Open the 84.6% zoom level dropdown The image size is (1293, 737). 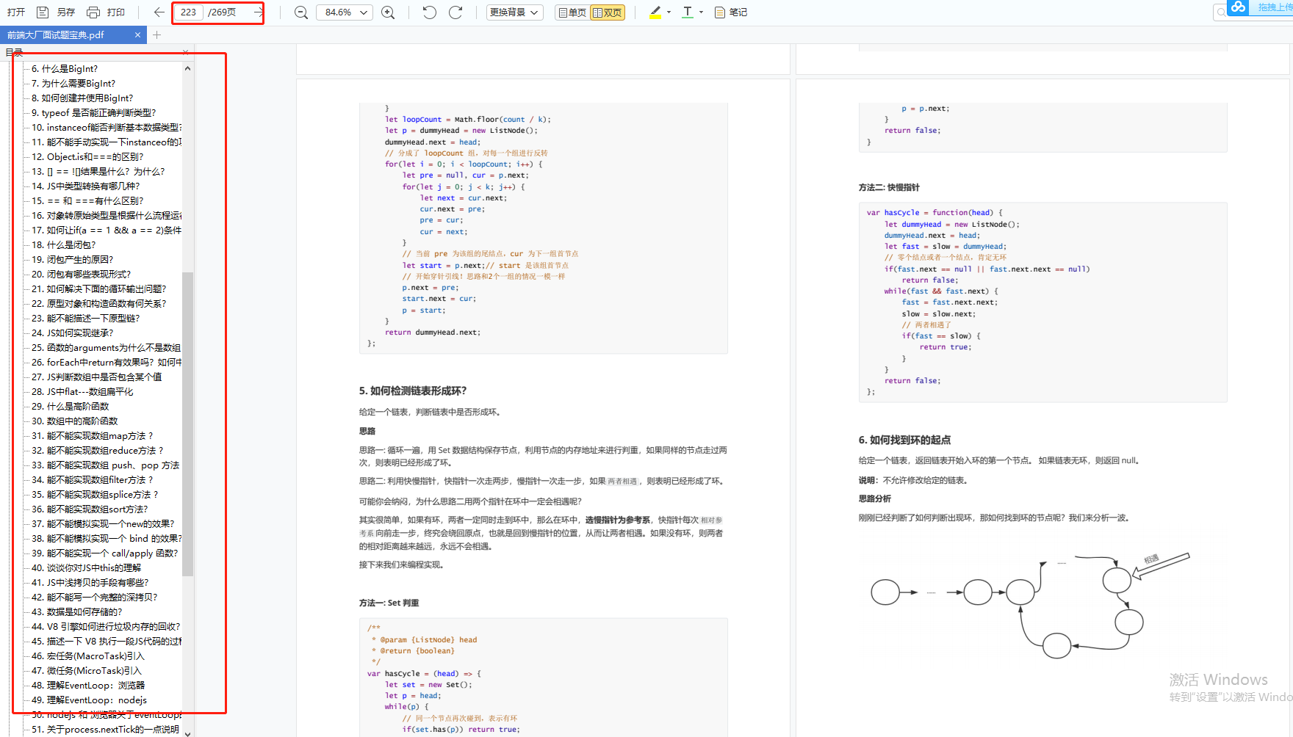point(345,12)
